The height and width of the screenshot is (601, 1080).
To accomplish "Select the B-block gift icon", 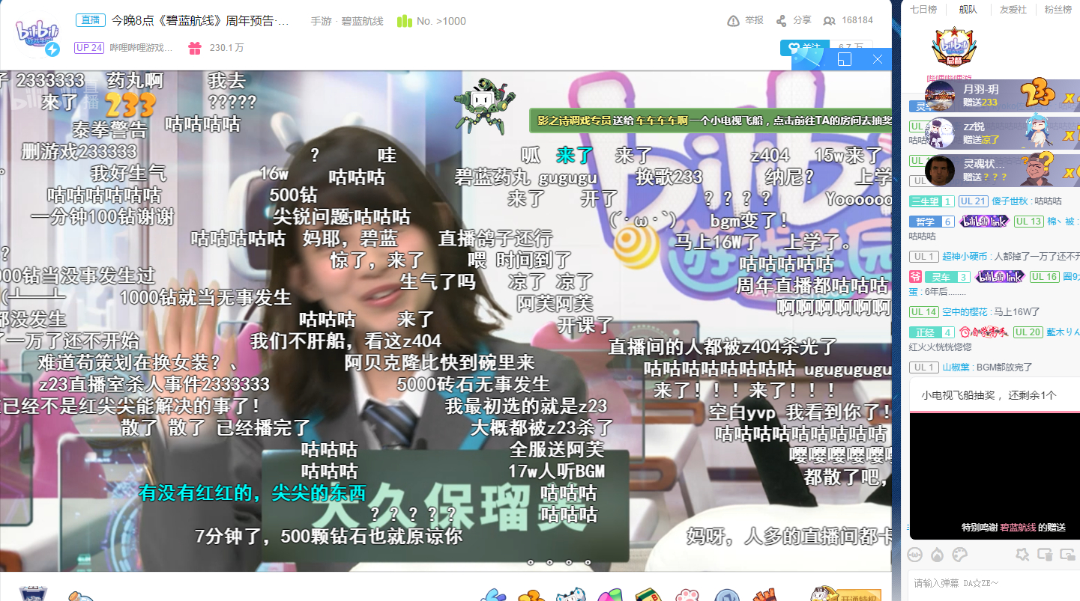I will tap(648, 595).
